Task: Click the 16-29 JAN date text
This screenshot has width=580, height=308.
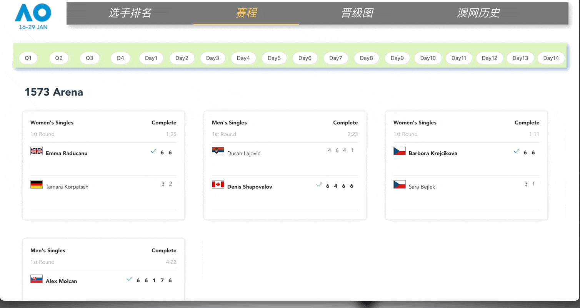Action: click(x=33, y=27)
